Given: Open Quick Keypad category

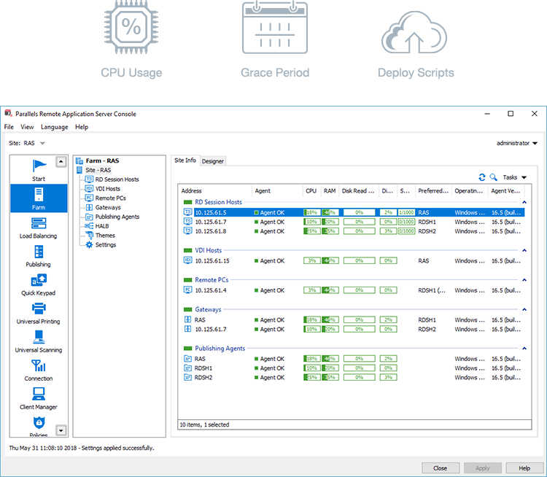Looking at the screenshot, I should pos(39,285).
